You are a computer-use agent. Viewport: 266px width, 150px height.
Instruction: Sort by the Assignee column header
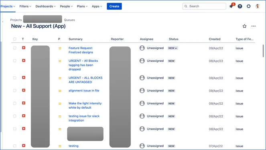[x=146, y=39]
